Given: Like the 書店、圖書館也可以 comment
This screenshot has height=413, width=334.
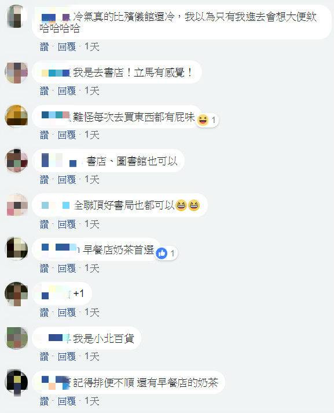Looking at the screenshot, I should (x=45, y=180).
